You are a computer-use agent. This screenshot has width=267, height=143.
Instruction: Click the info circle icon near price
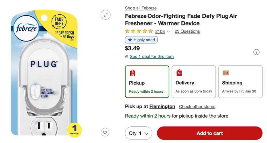pos(256,52)
